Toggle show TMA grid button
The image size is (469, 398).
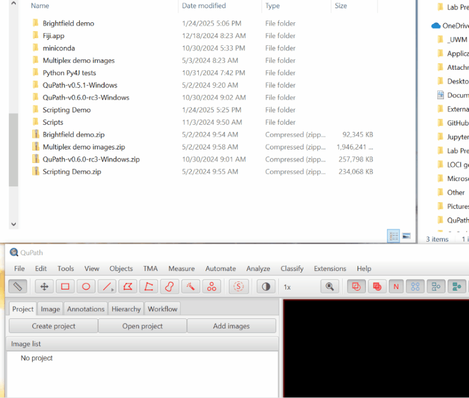(x=415, y=287)
